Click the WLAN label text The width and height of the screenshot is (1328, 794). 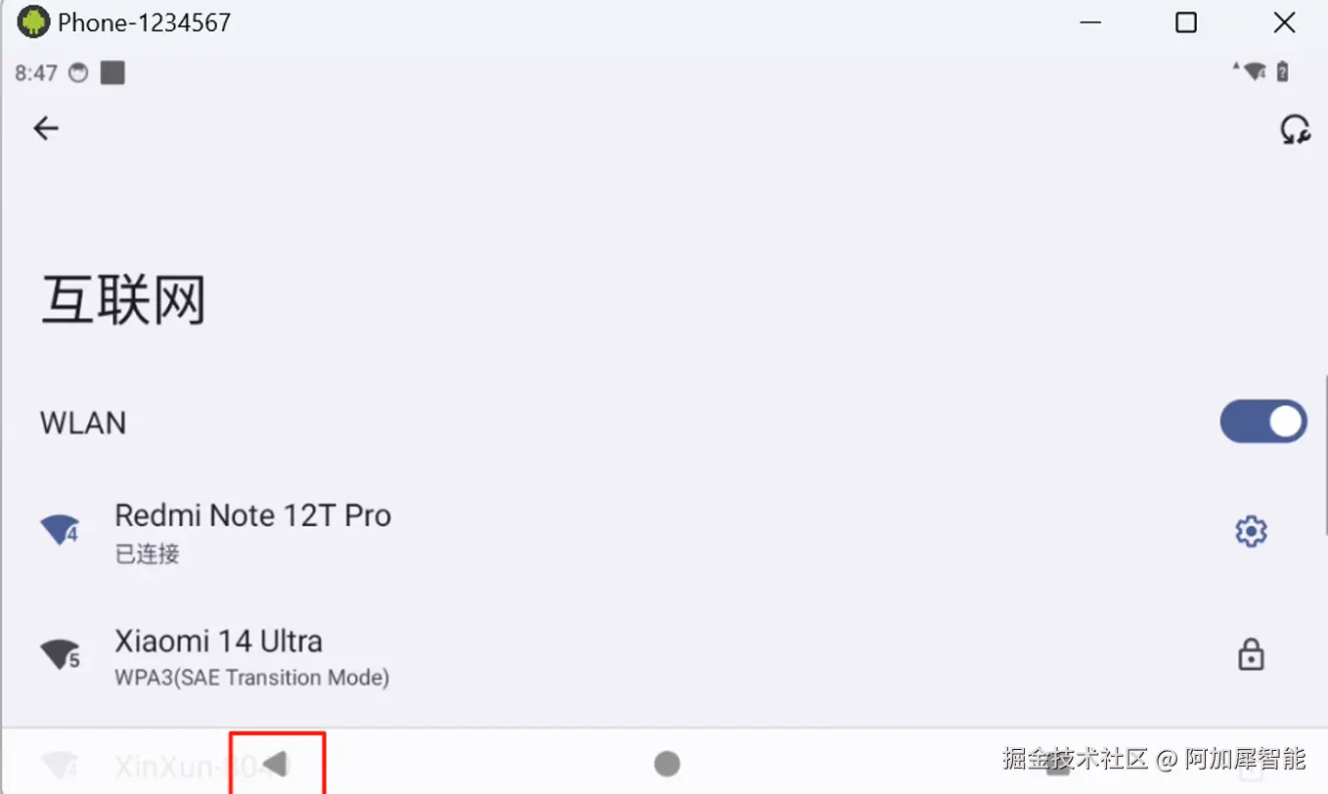pyautogui.click(x=83, y=422)
